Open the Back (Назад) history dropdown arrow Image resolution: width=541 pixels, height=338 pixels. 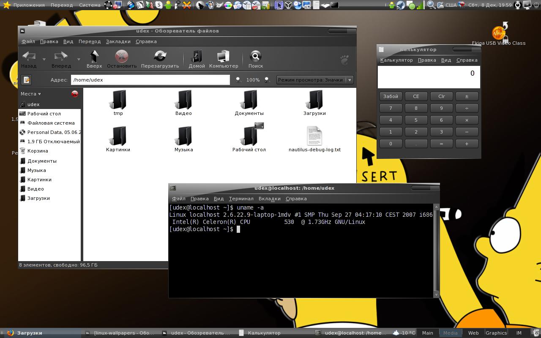coord(44,60)
